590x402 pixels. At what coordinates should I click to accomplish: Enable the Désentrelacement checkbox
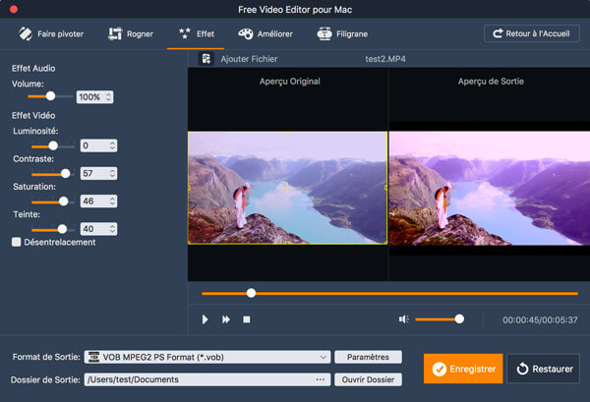coord(17,242)
